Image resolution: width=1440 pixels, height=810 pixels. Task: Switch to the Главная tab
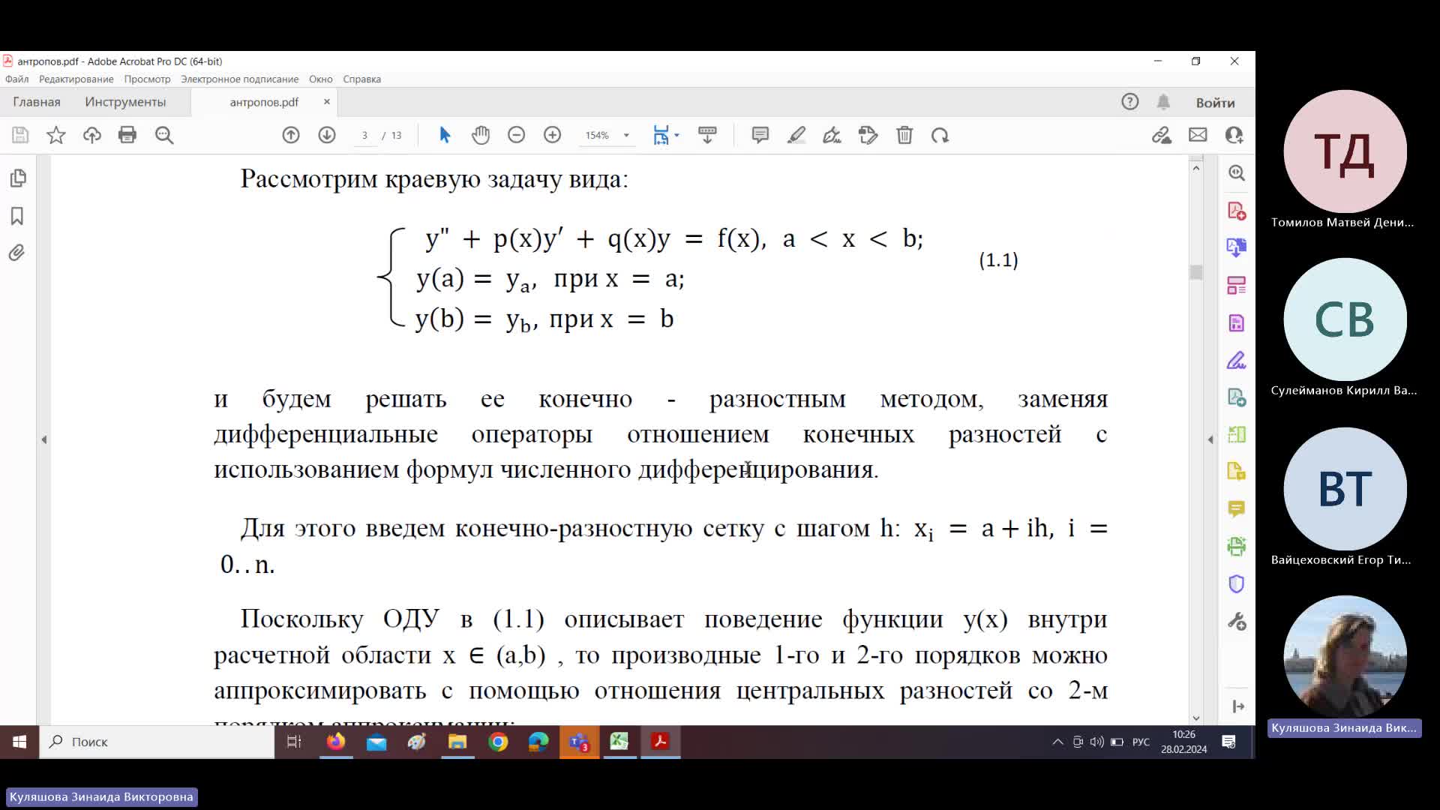point(37,102)
